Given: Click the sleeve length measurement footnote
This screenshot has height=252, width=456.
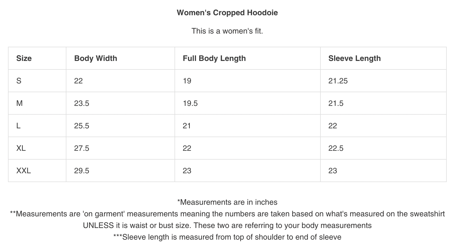Looking at the screenshot, I should pyautogui.click(x=227, y=237).
